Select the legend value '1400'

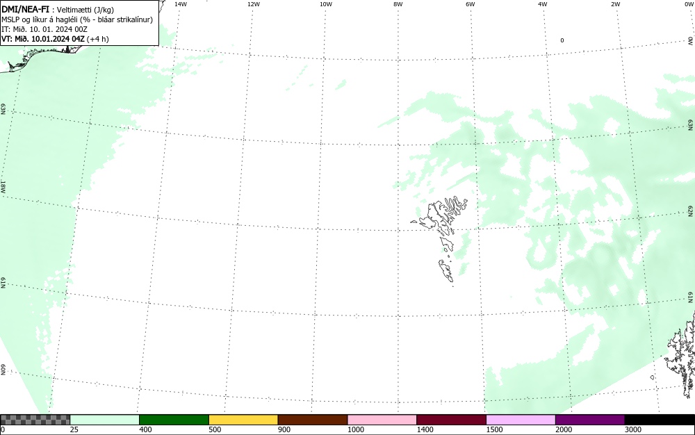tap(425, 429)
